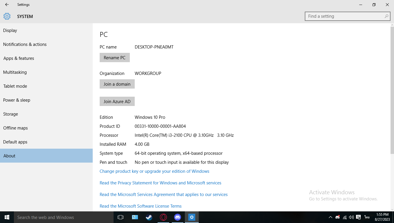Show hidden system tray icons
394x223 pixels.
click(x=331, y=217)
